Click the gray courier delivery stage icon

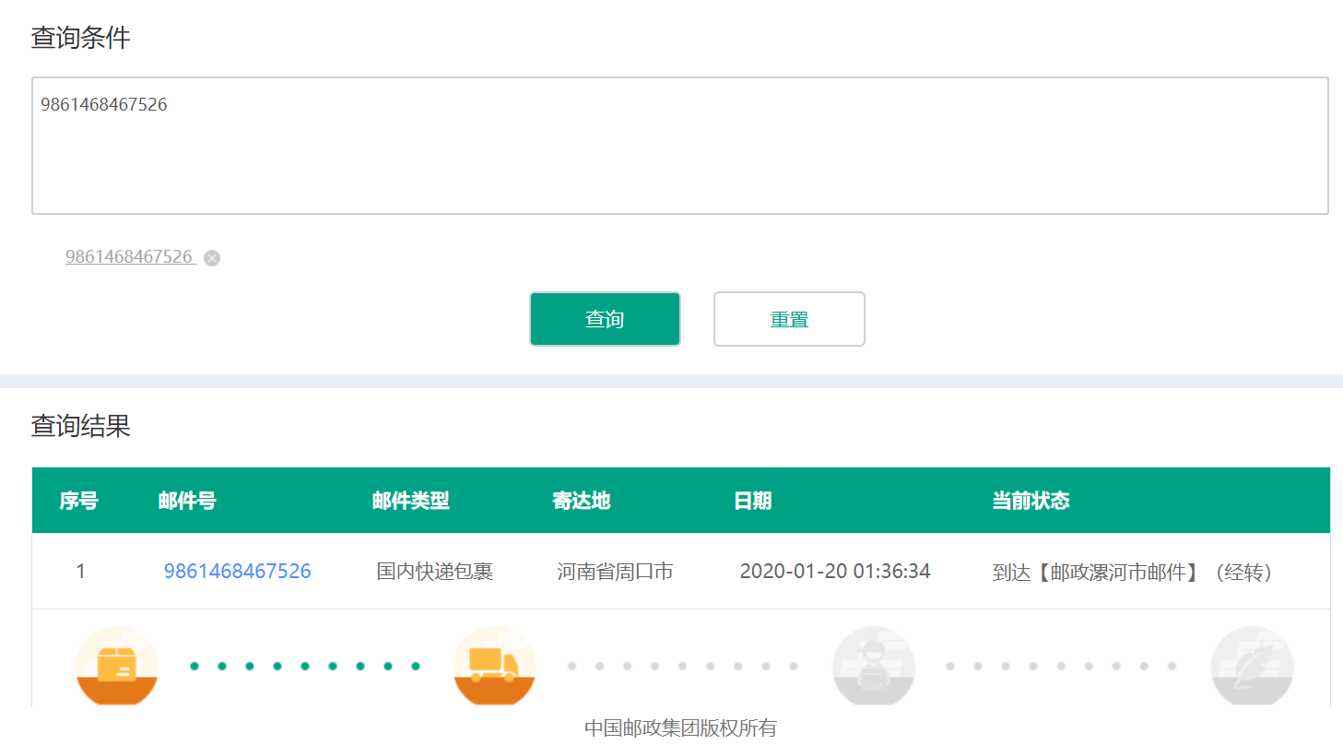click(873, 666)
